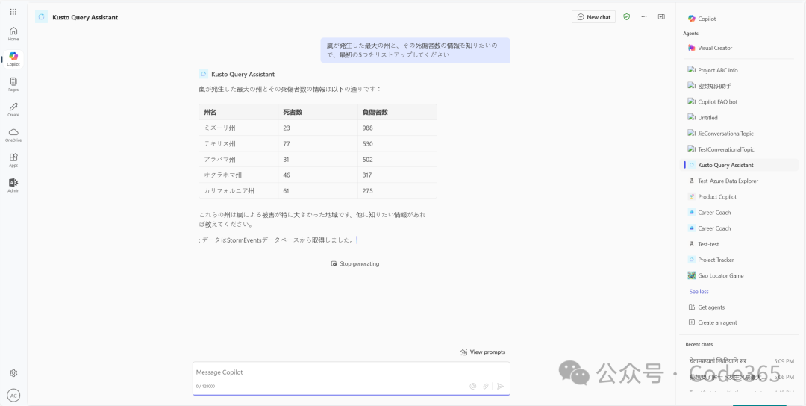The height and width of the screenshot is (406, 806).
Task: Open JieConversationalTopic agent
Action: coord(720,134)
